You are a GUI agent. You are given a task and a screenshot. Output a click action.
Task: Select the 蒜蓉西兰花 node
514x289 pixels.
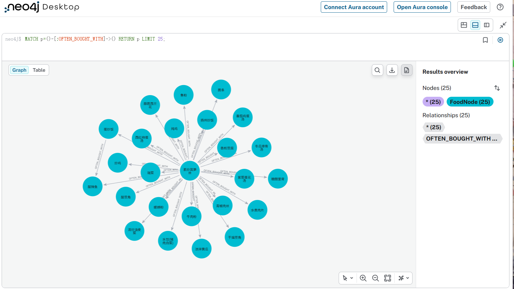[150, 105]
